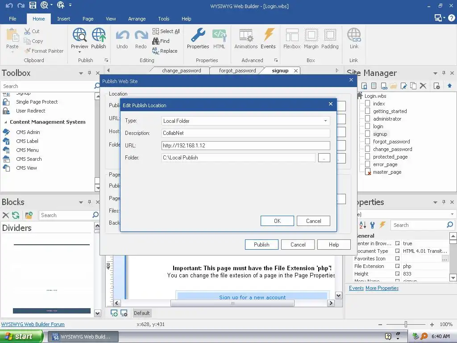The height and width of the screenshot is (343, 457).
Task: Open the quick access toolbar customize arrow
Action: point(70,5)
